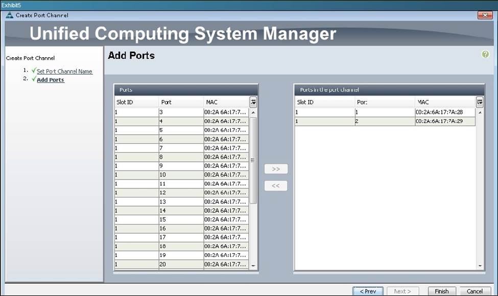This screenshot has height=296, width=498.
Task: Sort Ports table by Port column
Action: tap(181, 102)
